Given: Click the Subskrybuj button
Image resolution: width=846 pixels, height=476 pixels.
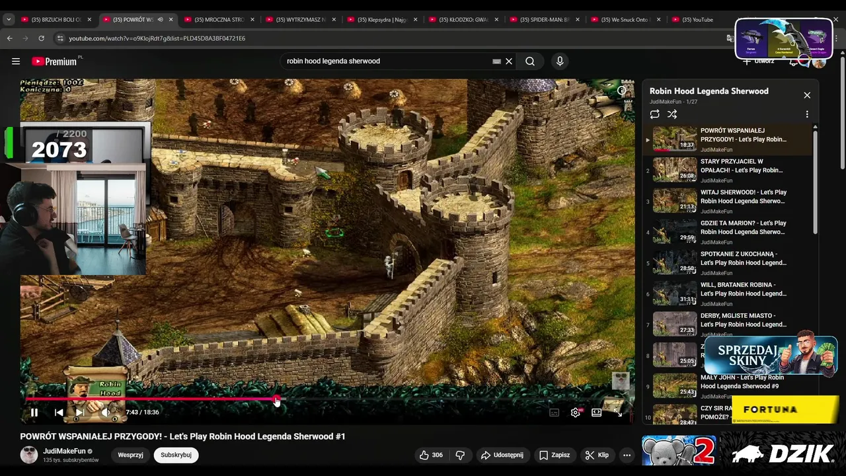Looking at the screenshot, I should 176,455.
